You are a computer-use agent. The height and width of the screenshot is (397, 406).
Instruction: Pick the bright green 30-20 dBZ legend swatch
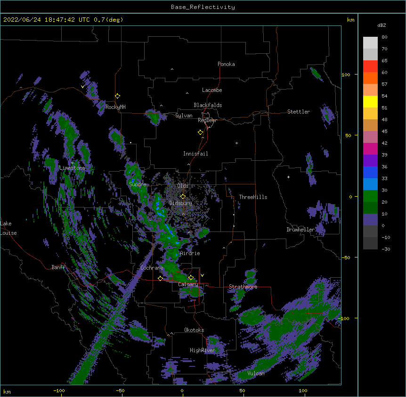tap(370, 196)
